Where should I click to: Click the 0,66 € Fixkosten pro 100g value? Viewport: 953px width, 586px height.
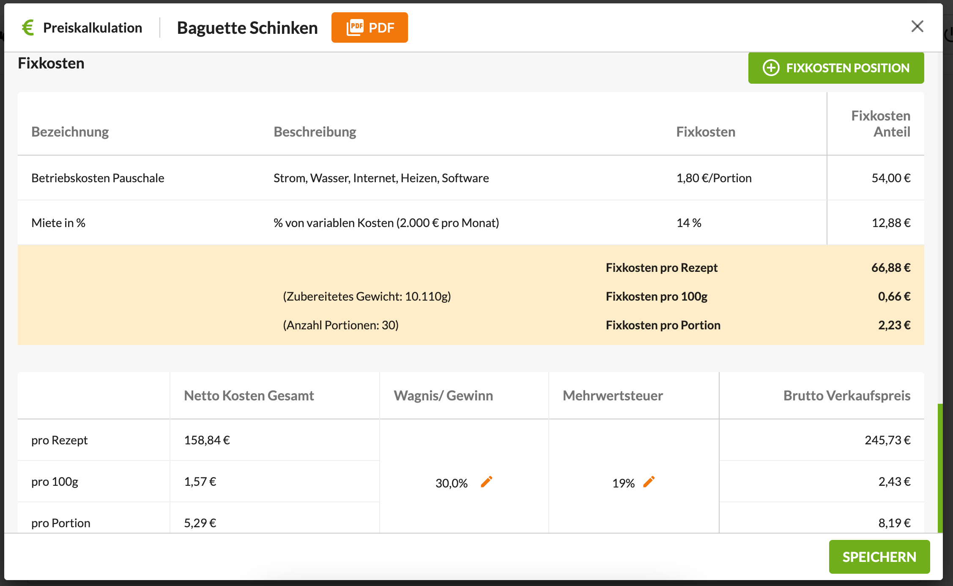[x=894, y=296]
